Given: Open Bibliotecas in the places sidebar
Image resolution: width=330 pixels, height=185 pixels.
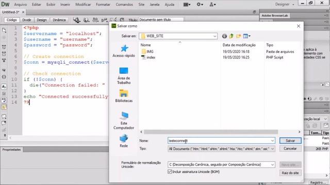Looking at the screenshot, I should click(x=124, y=96).
